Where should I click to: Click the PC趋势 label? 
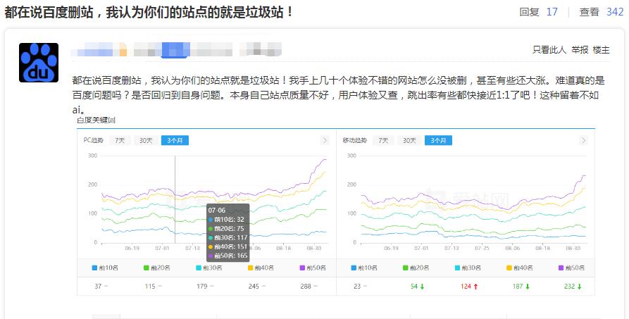coord(93,140)
